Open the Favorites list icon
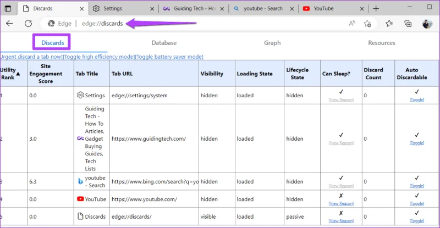440x228 pixels. coord(389,24)
